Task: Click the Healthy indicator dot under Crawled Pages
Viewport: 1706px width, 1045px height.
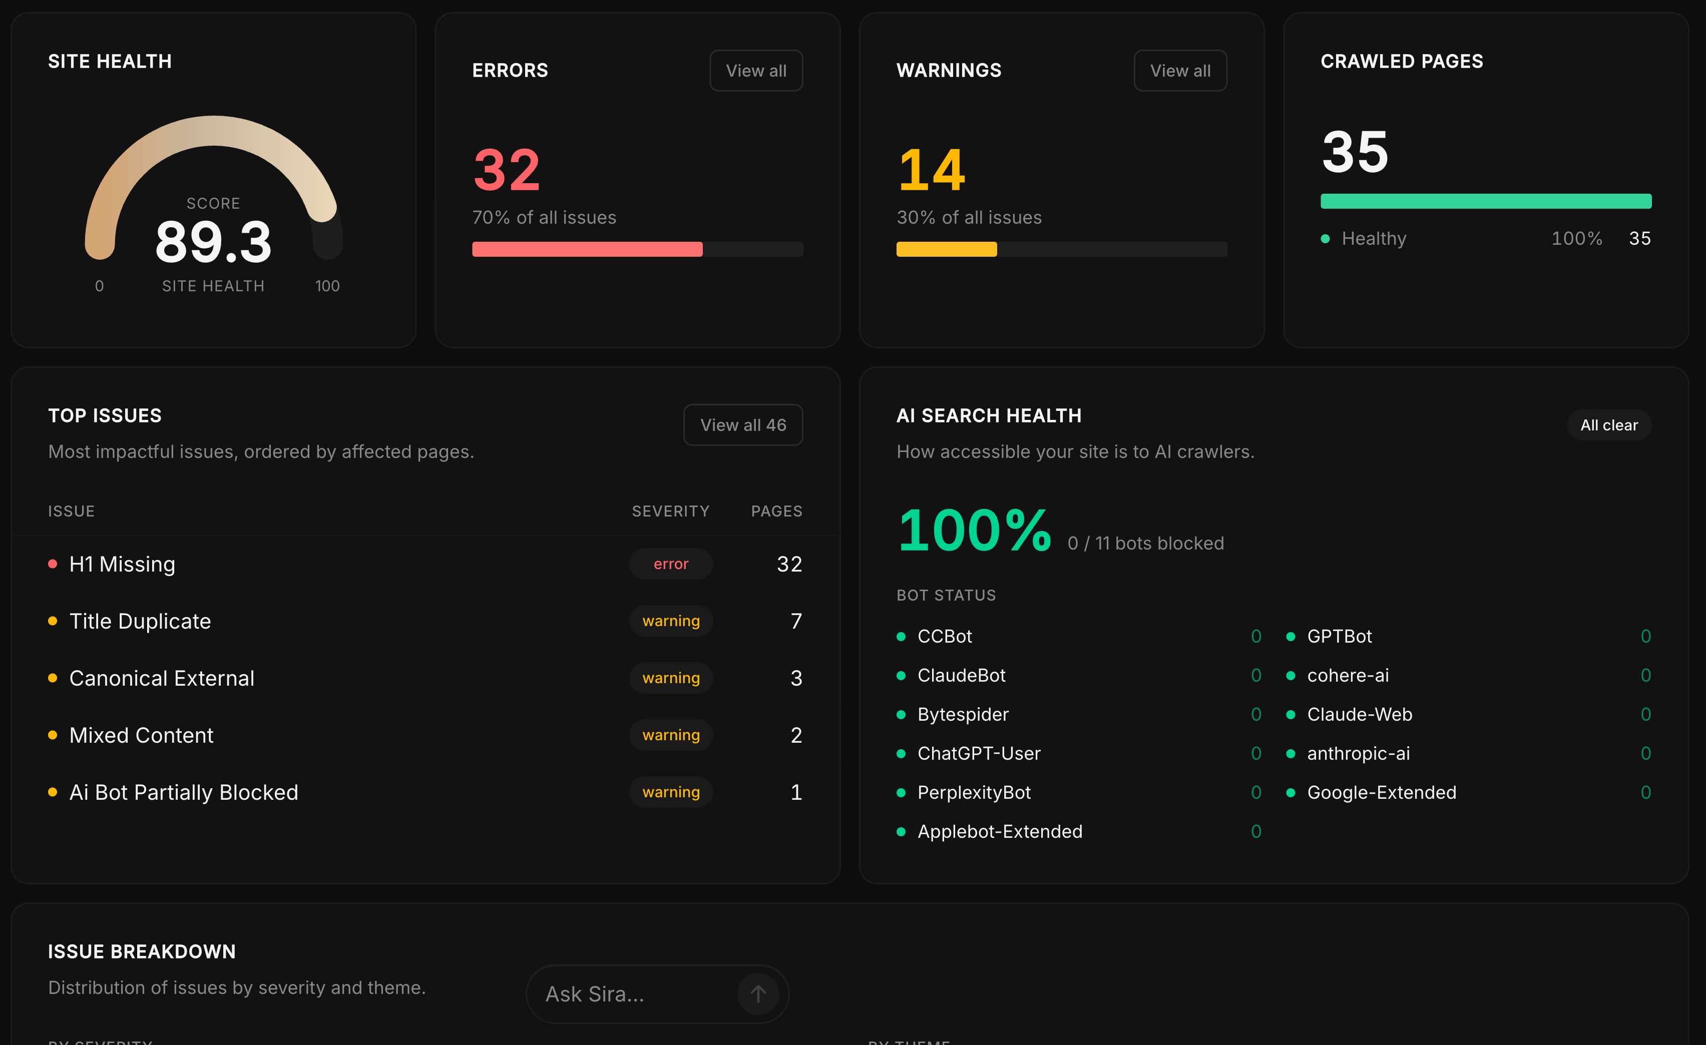Action: point(1326,238)
